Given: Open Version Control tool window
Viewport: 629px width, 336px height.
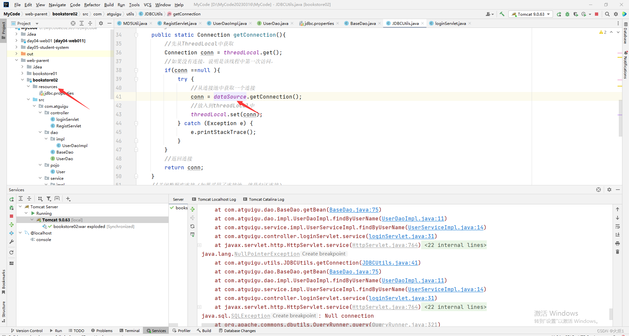Looking at the screenshot, I should [27, 330].
